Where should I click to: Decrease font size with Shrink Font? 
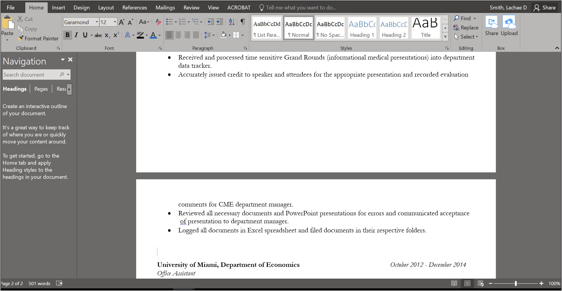point(131,22)
